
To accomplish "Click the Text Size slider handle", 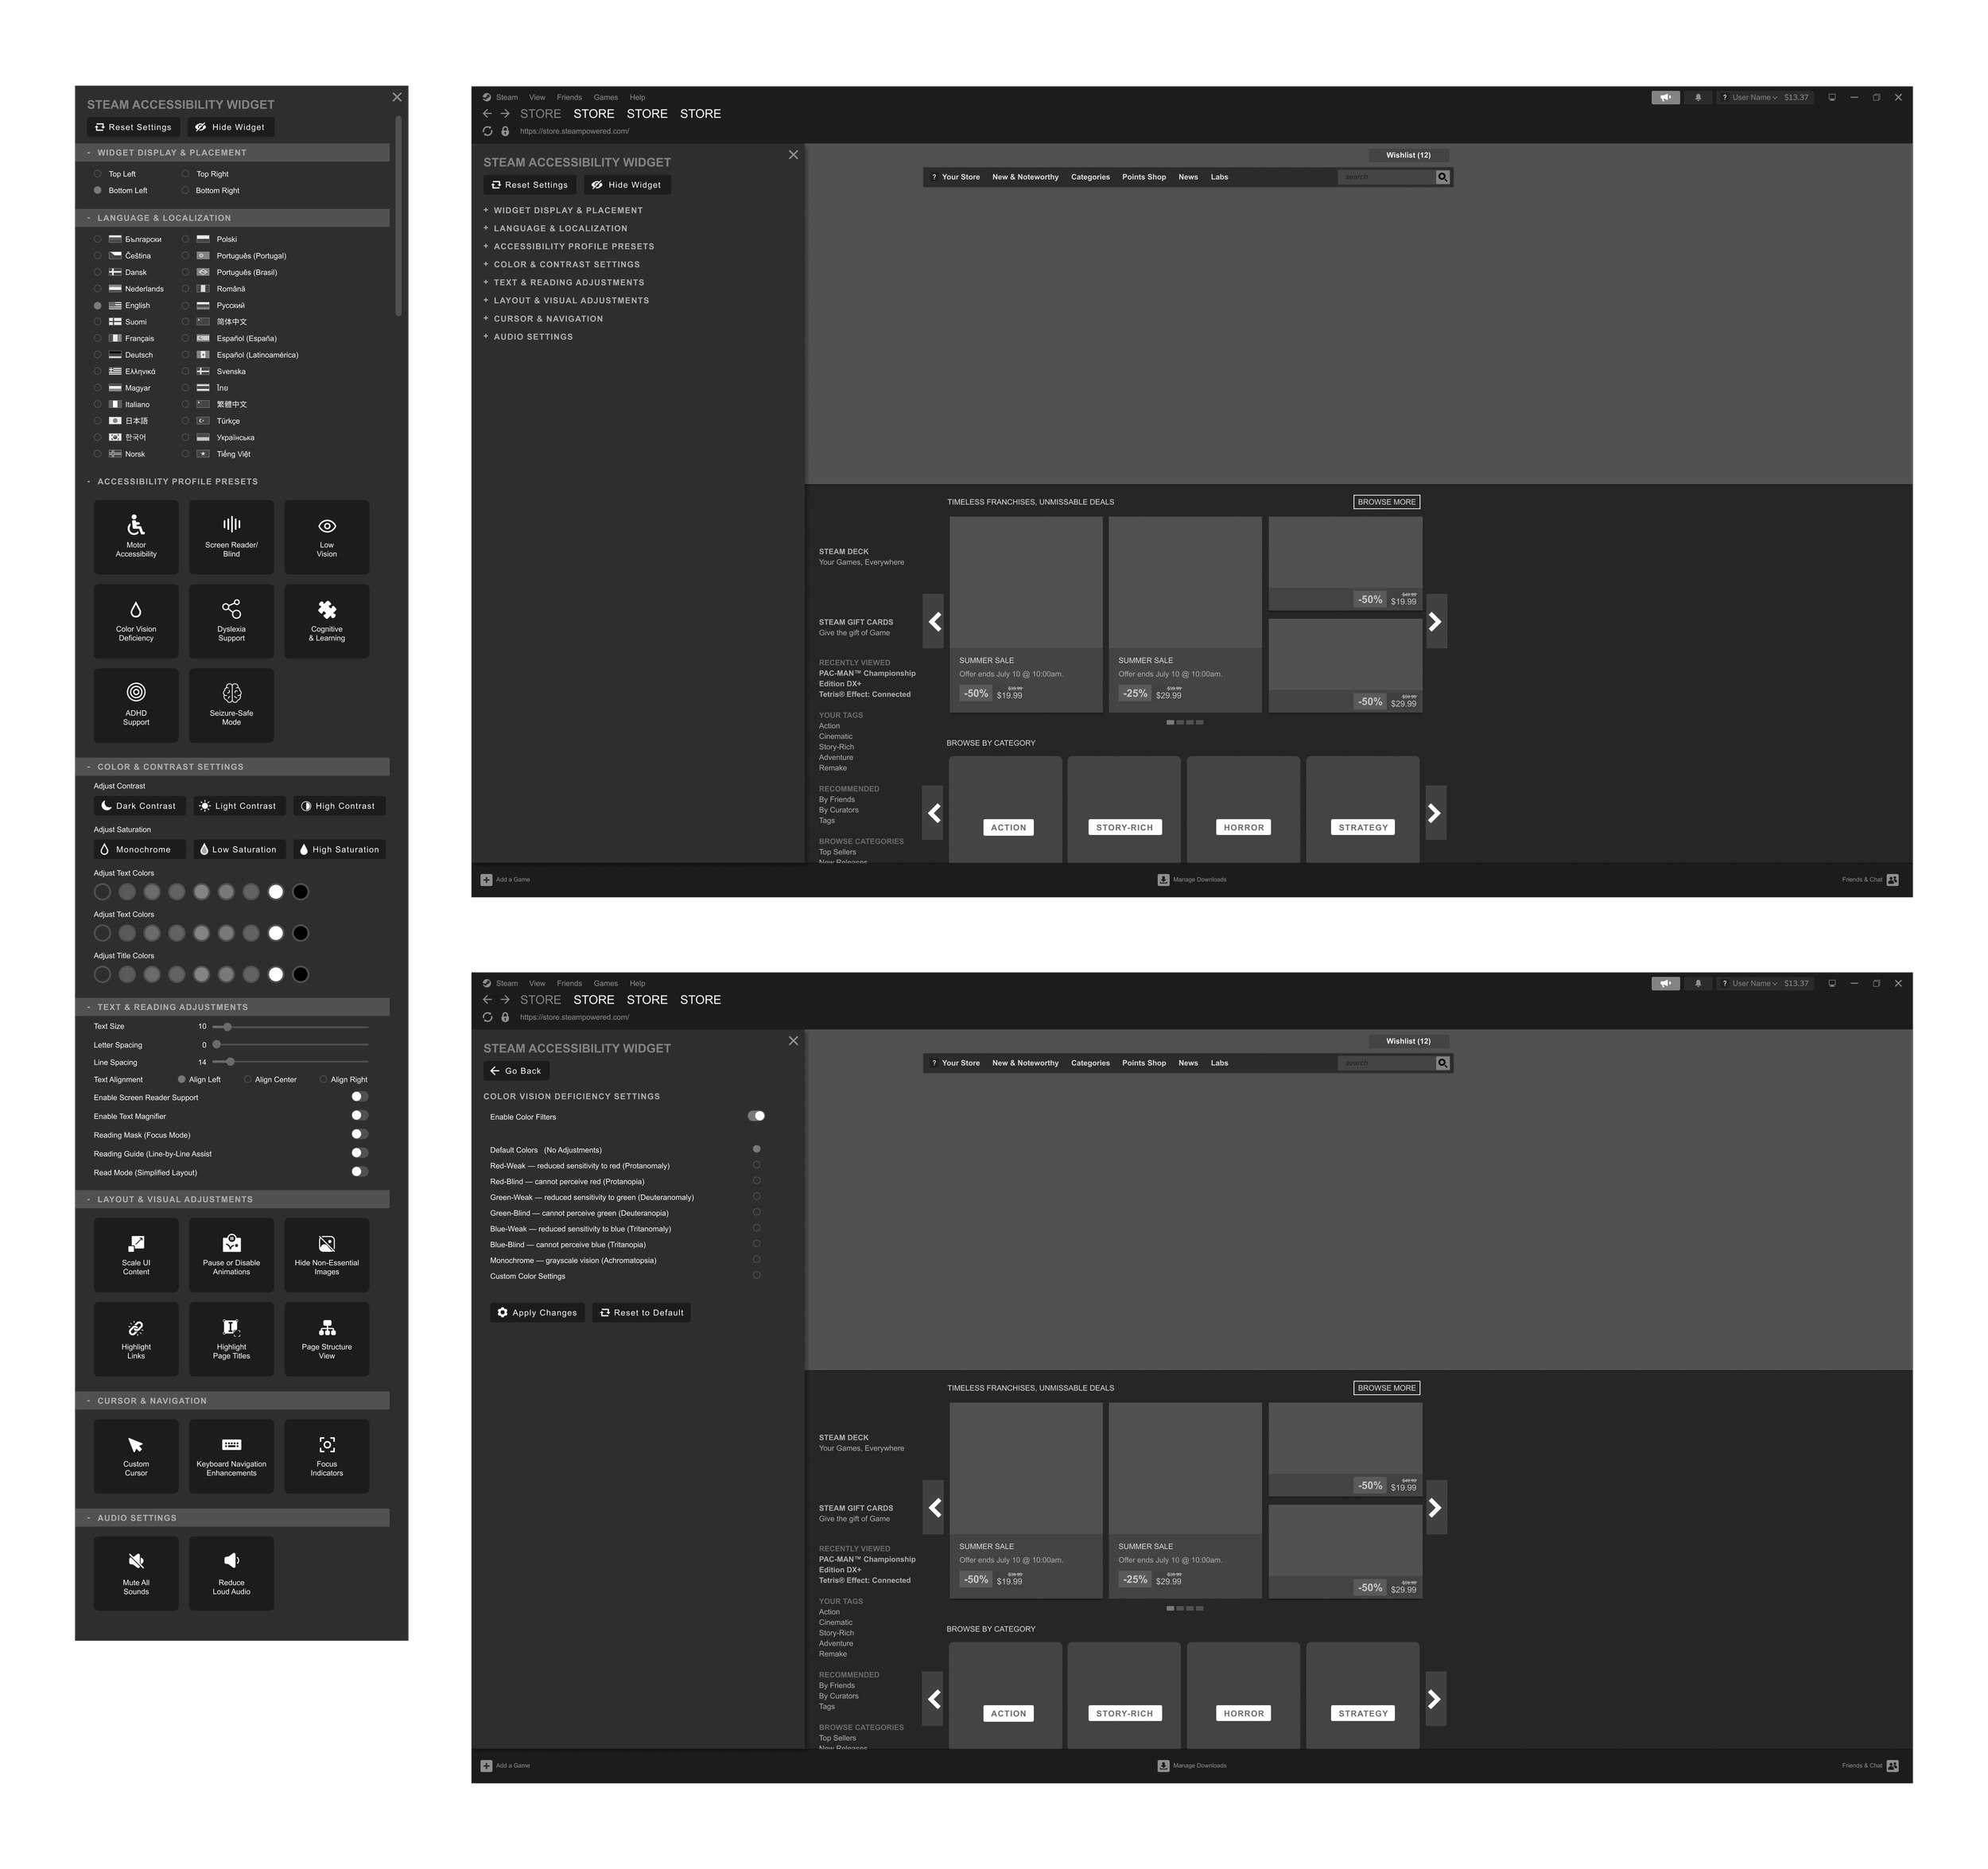I will click(228, 1027).
